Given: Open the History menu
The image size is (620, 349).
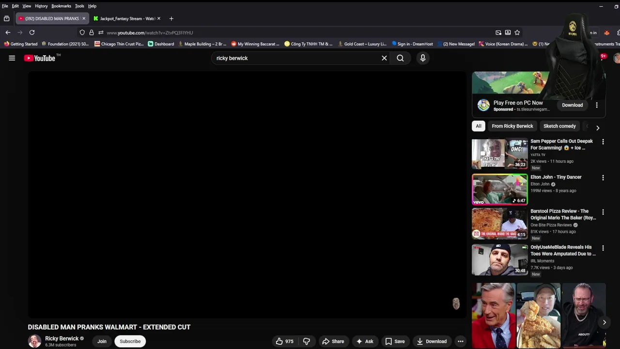Looking at the screenshot, I should point(41,6).
